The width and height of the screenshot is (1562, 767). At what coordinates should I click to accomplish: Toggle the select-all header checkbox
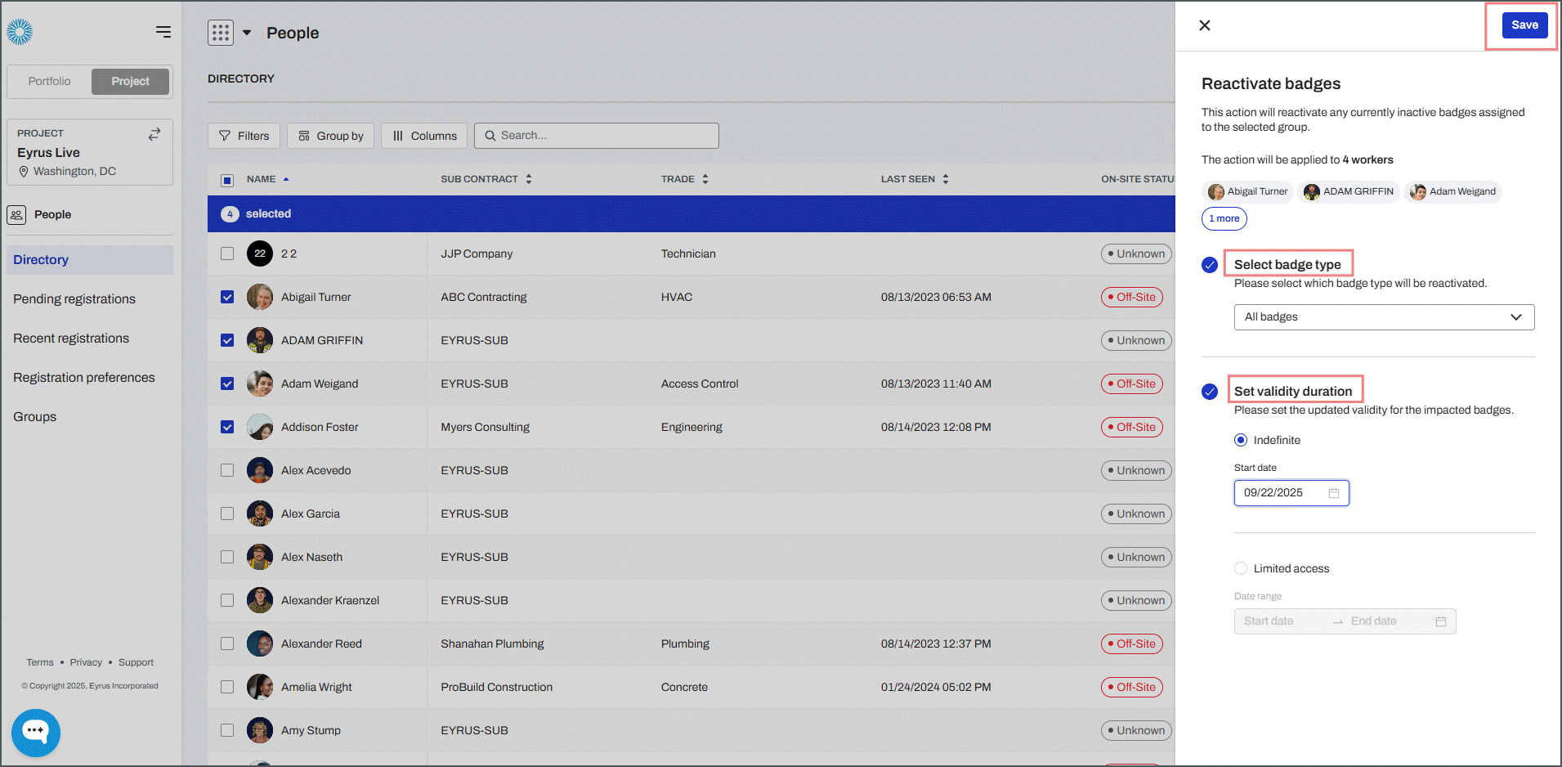(x=227, y=180)
